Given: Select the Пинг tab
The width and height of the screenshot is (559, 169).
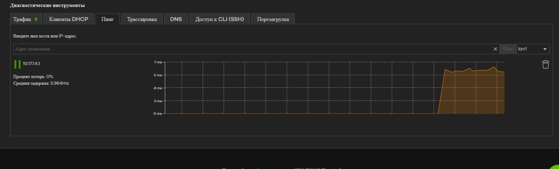Looking at the screenshot, I should pos(107,19).
